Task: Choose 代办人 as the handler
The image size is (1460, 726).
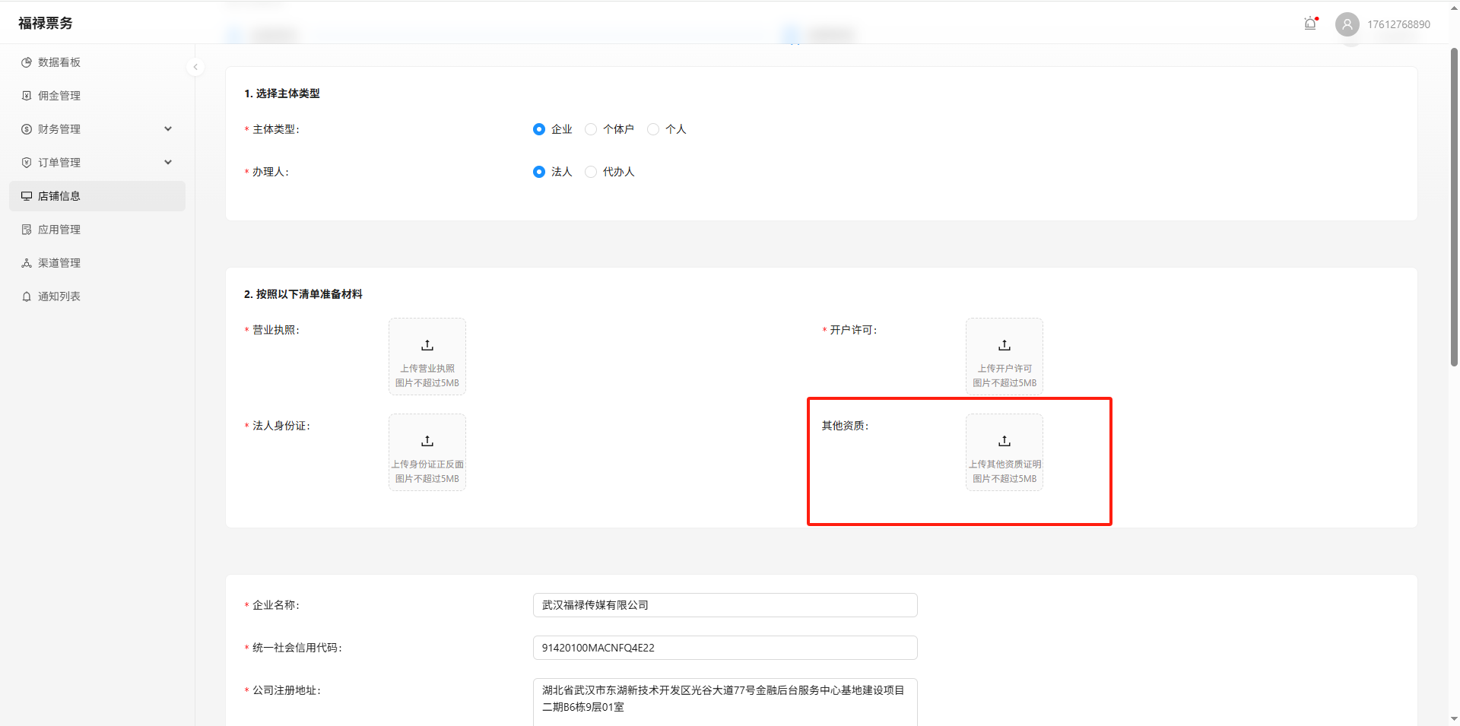Action: (591, 172)
